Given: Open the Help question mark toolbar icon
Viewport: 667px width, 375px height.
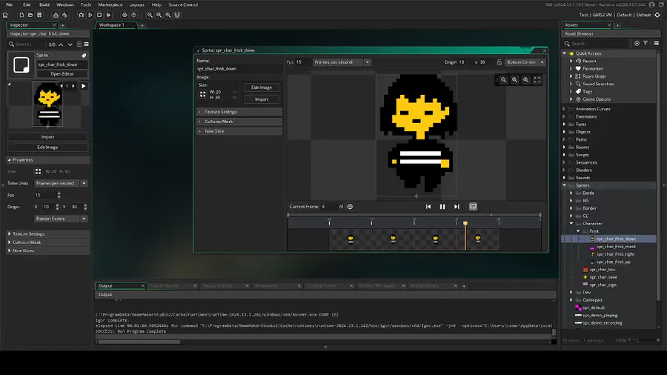Looking at the screenshot, I should tap(133, 15).
